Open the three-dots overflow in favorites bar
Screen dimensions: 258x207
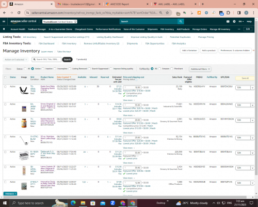239,29
